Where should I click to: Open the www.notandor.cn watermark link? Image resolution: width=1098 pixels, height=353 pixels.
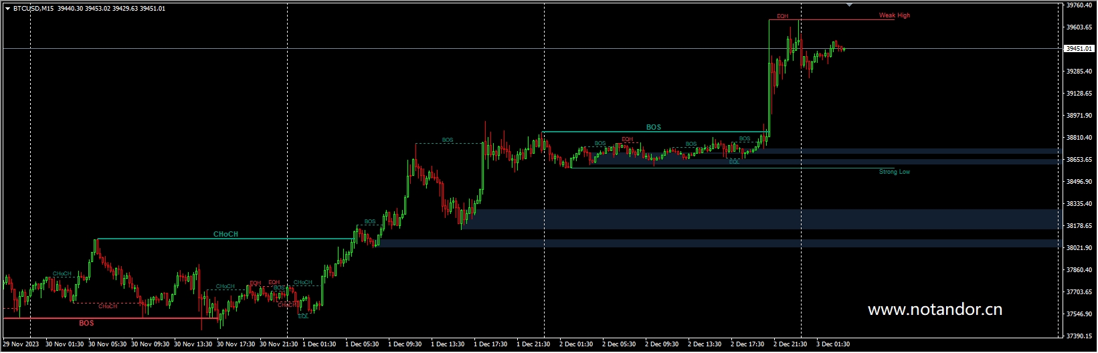pyautogui.click(x=934, y=310)
